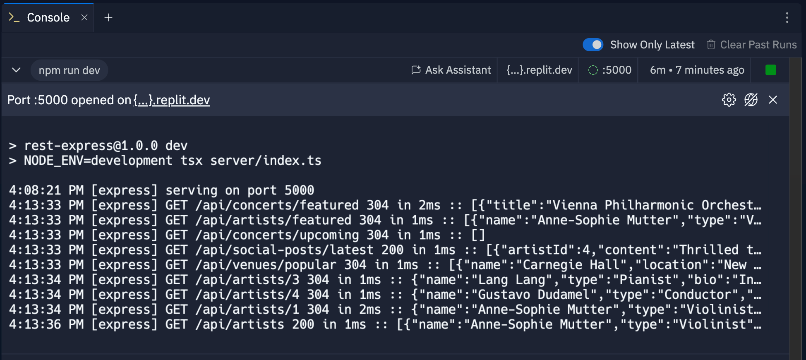Click the GET /api/venues/popular log line
806x360 pixels.
pos(385,265)
